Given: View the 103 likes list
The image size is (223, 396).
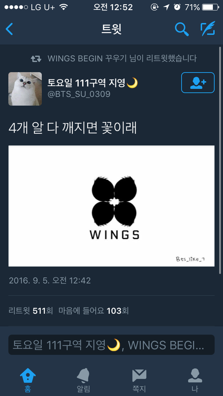Looking at the screenshot, I should [94, 311].
